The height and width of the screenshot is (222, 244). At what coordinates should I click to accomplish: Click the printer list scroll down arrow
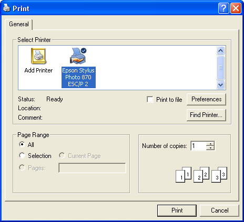coord(220,85)
